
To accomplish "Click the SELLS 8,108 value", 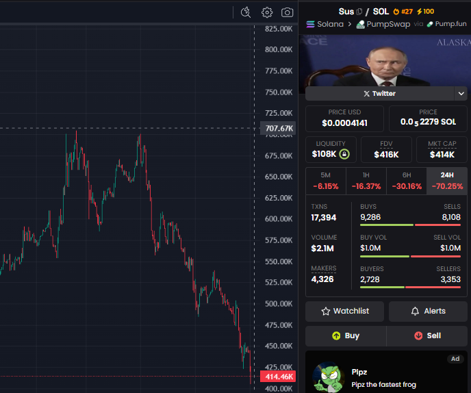I will click(451, 217).
